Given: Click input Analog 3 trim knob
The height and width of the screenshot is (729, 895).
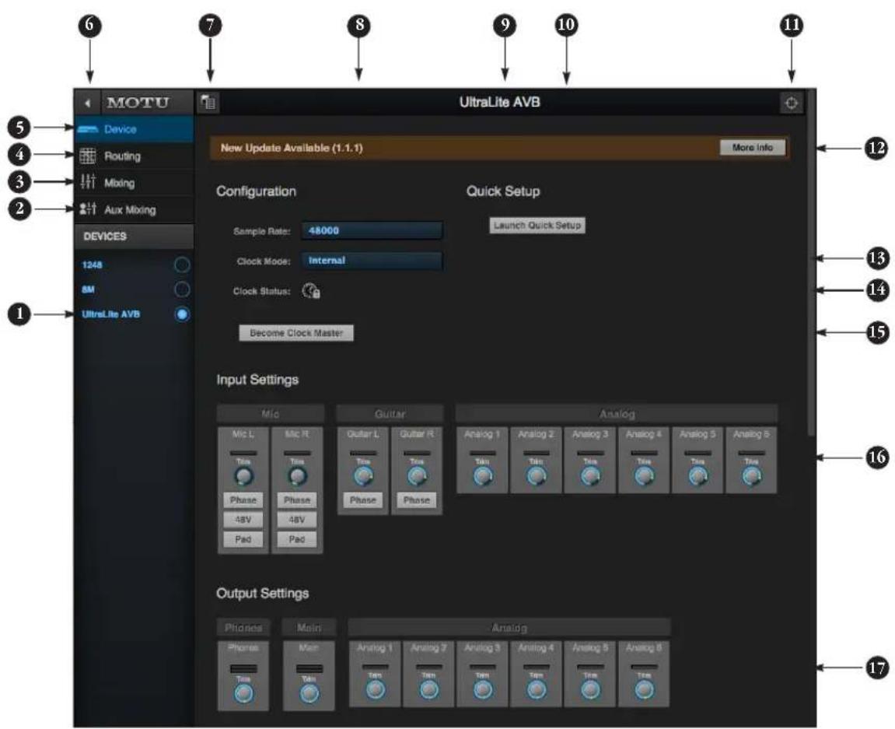Looking at the screenshot, I should coord(590,476).
